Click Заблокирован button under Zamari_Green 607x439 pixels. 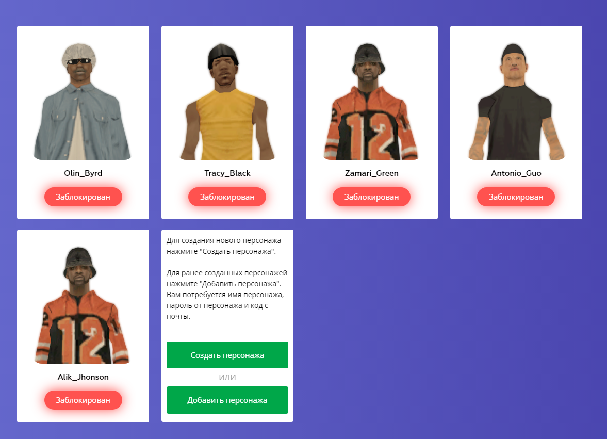coord(372,197)
